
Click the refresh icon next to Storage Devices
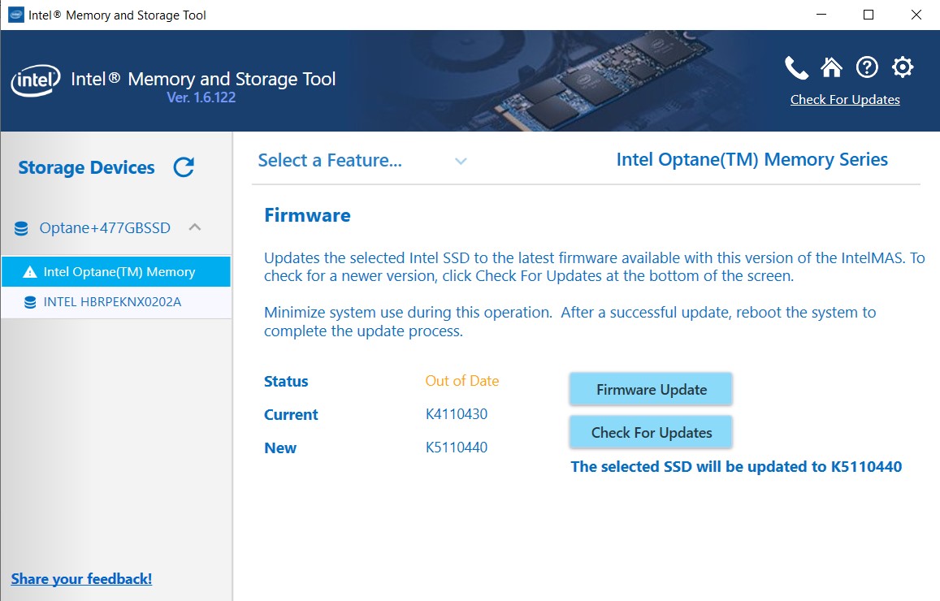184,167
